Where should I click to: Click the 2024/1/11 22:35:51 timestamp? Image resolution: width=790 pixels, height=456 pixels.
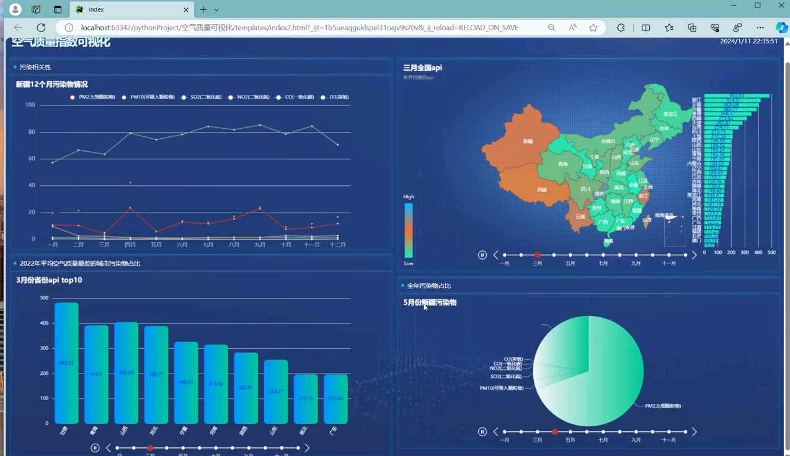[x=748, y=41]
